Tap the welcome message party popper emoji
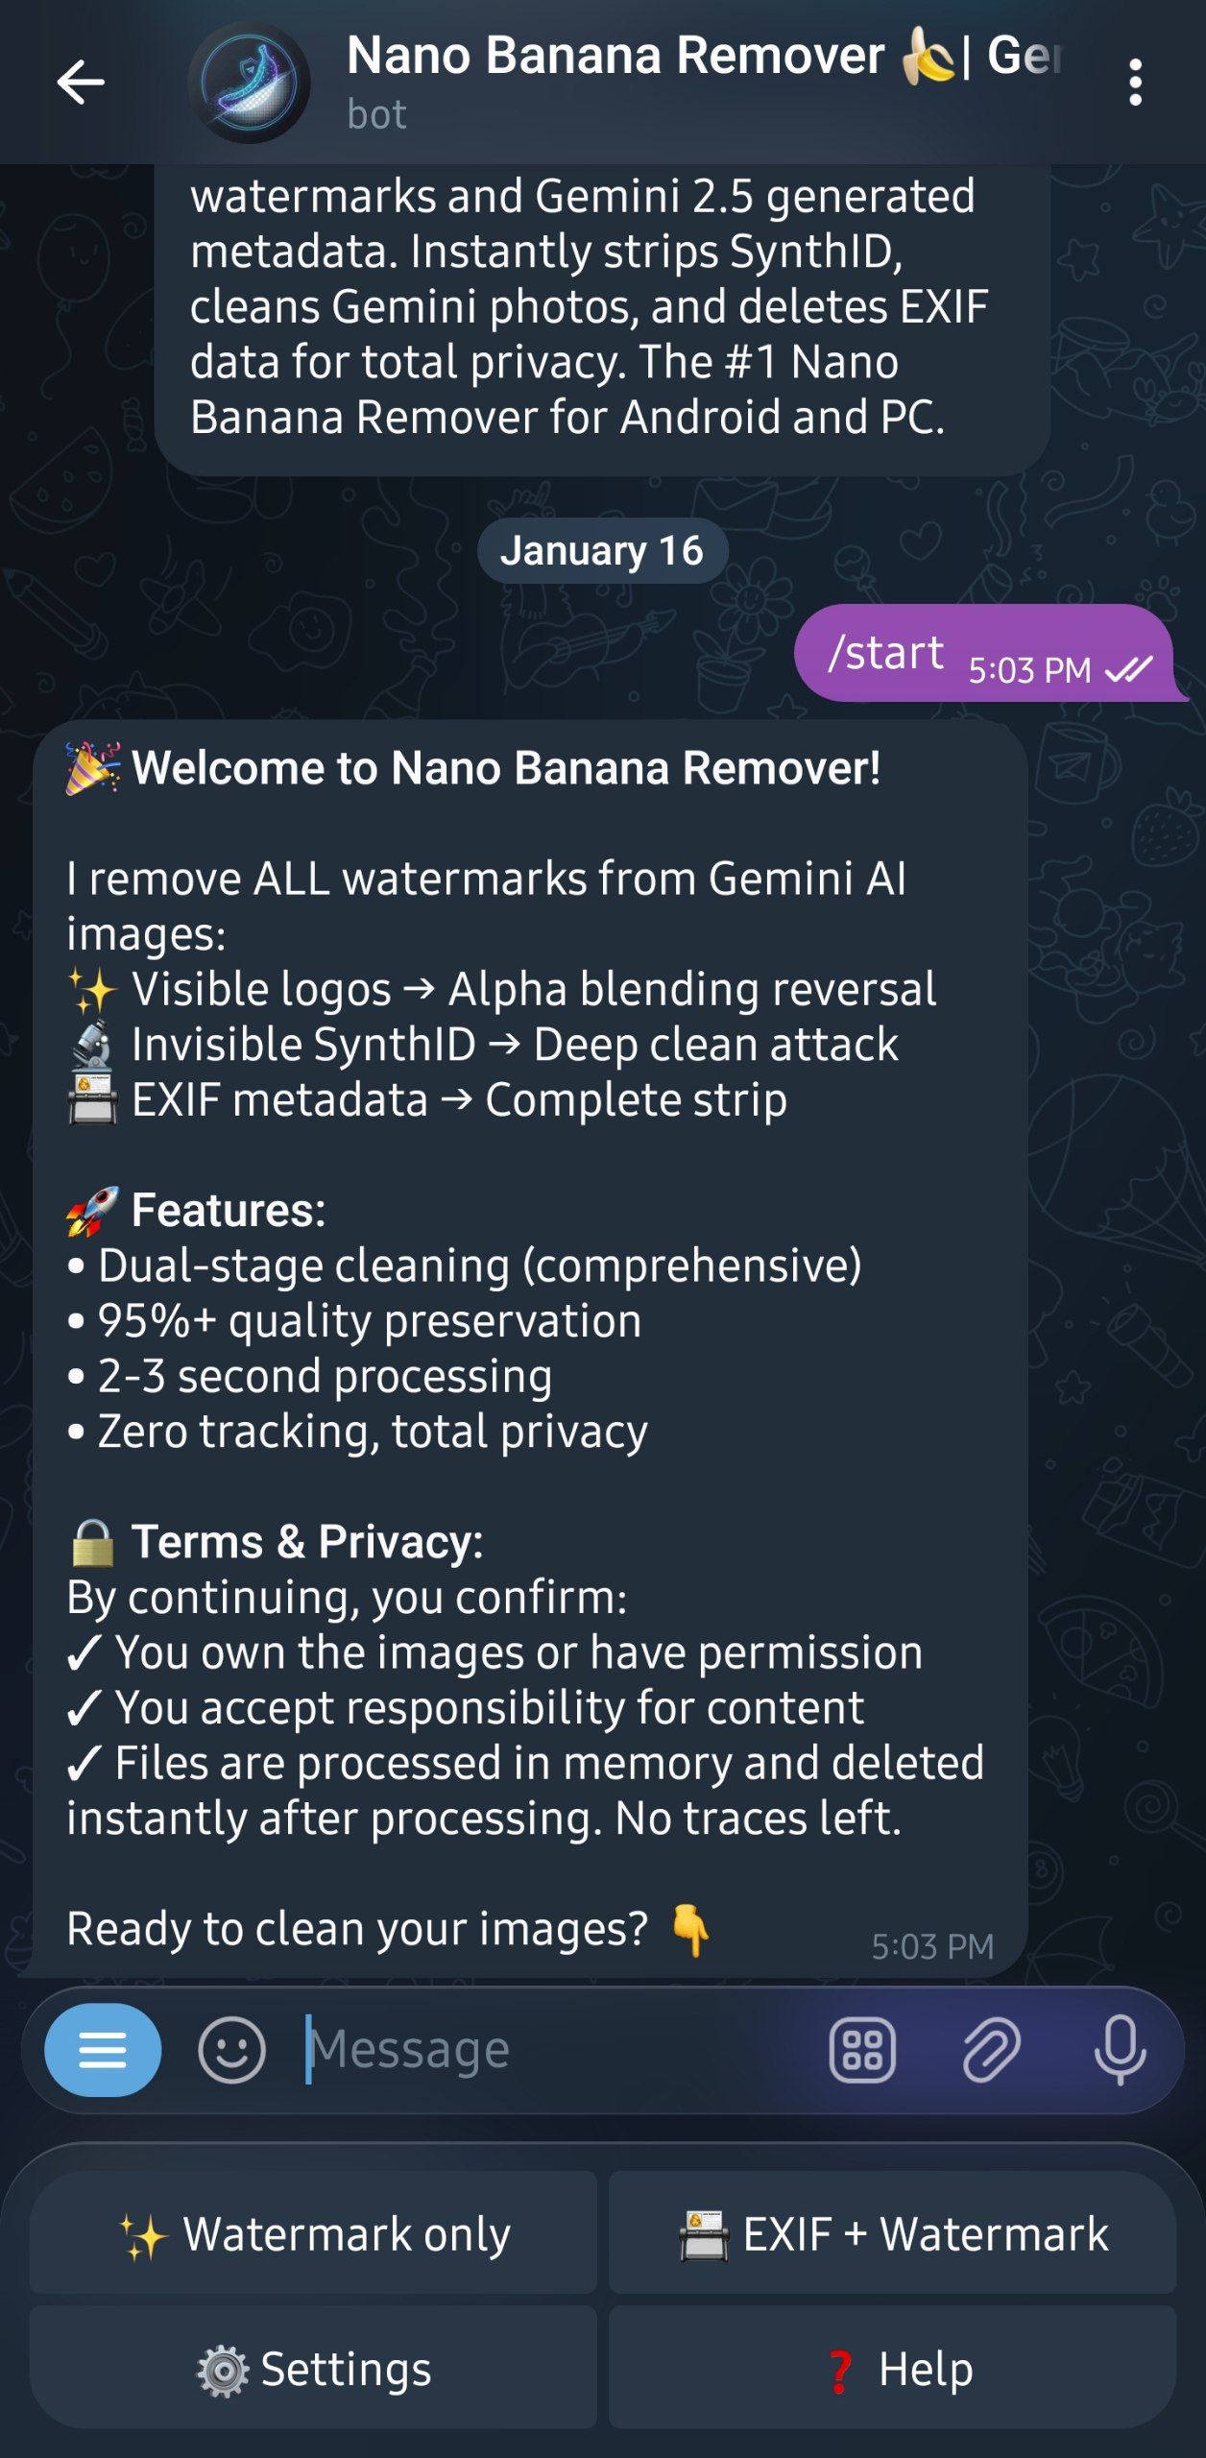The image size is (1206, 2458). coord(92,768)
